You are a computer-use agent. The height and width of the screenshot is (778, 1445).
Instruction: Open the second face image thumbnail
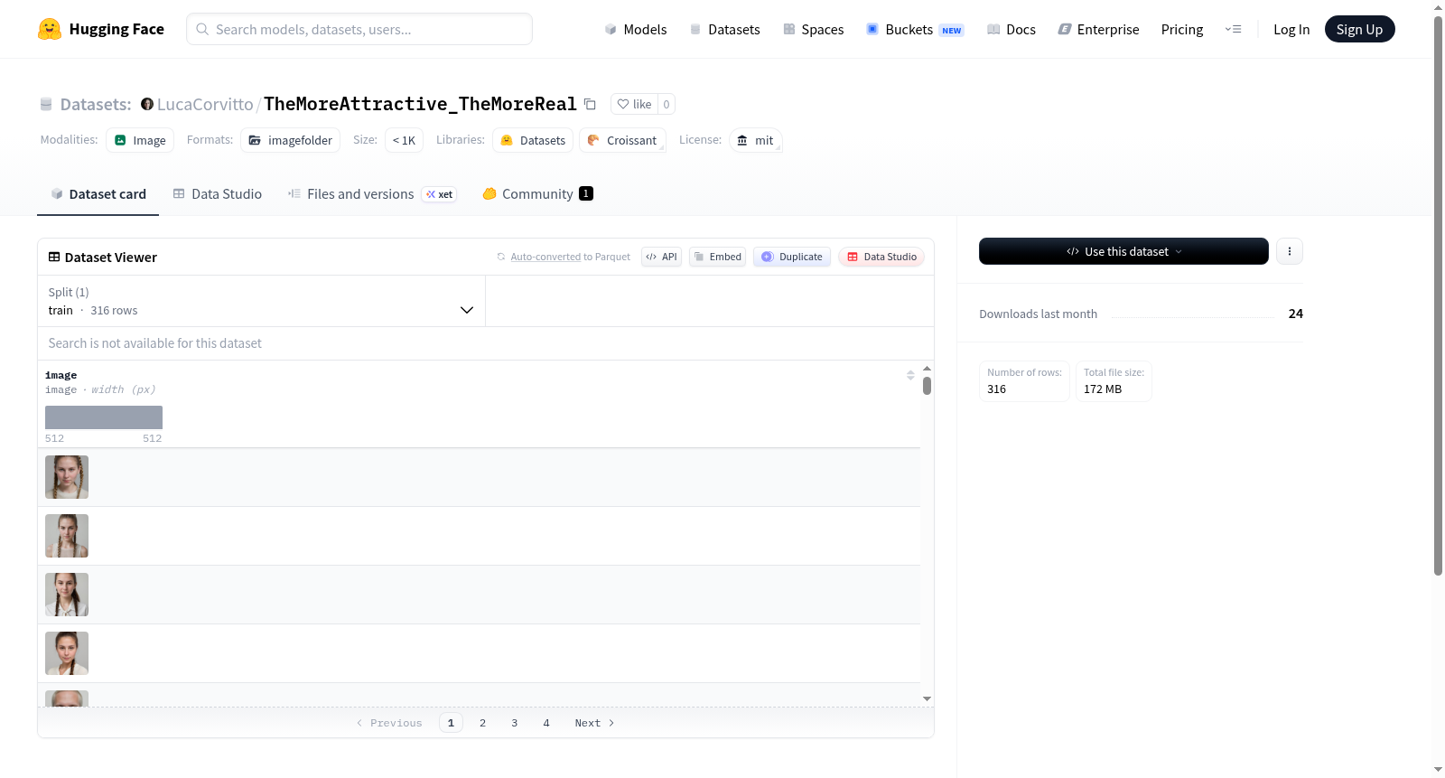pyautogui.click(x=67, y=536)
